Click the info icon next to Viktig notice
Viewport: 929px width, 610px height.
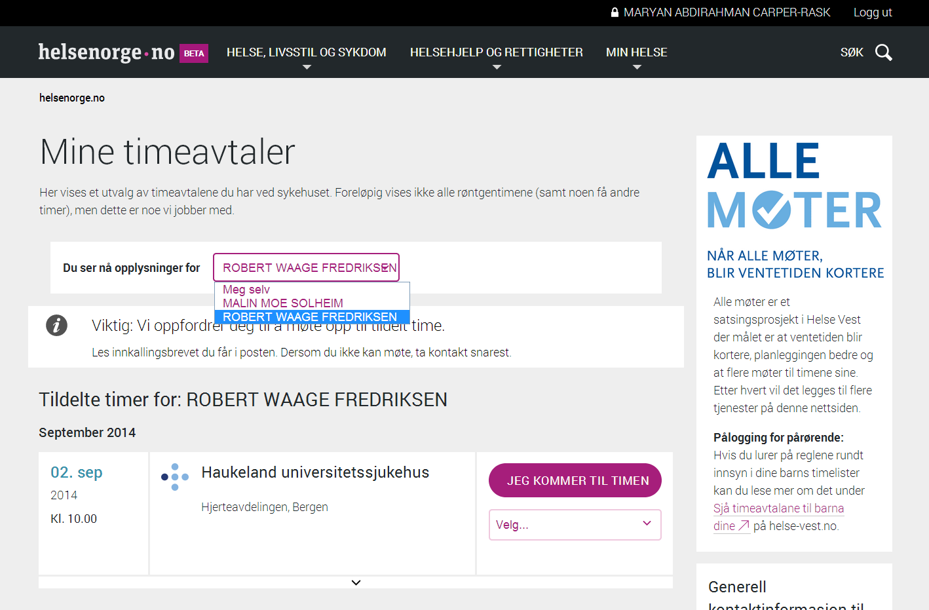[56, 325]
